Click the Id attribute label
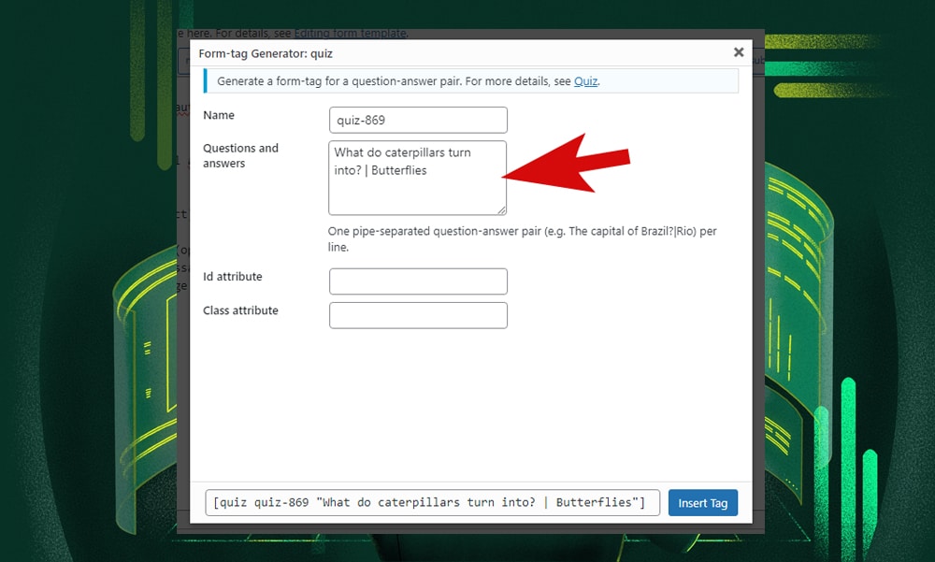This screenshot has height=562, width=935. (233, 277)
